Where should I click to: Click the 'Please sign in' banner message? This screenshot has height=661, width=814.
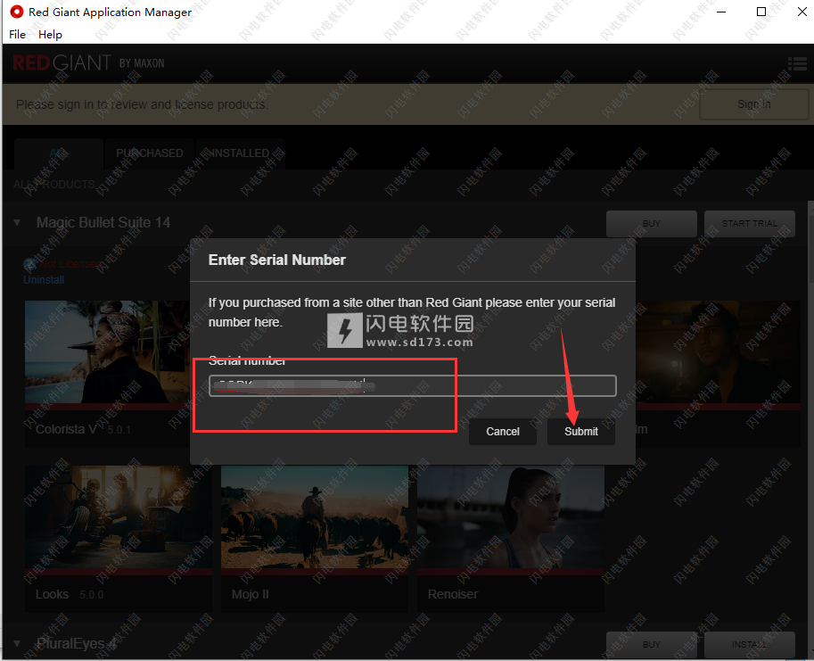[142, 104]
